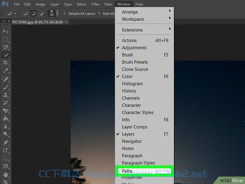Image resolution: width=245 pixels, height=184 pixels.
Task: Open the History panel
Action: (x=145, y=91)
